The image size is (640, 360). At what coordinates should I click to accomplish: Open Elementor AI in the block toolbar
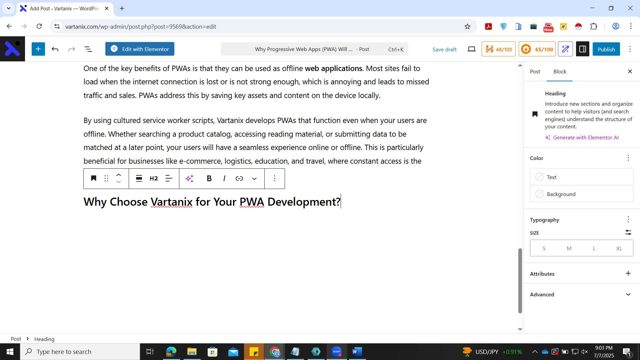(189, 178)
